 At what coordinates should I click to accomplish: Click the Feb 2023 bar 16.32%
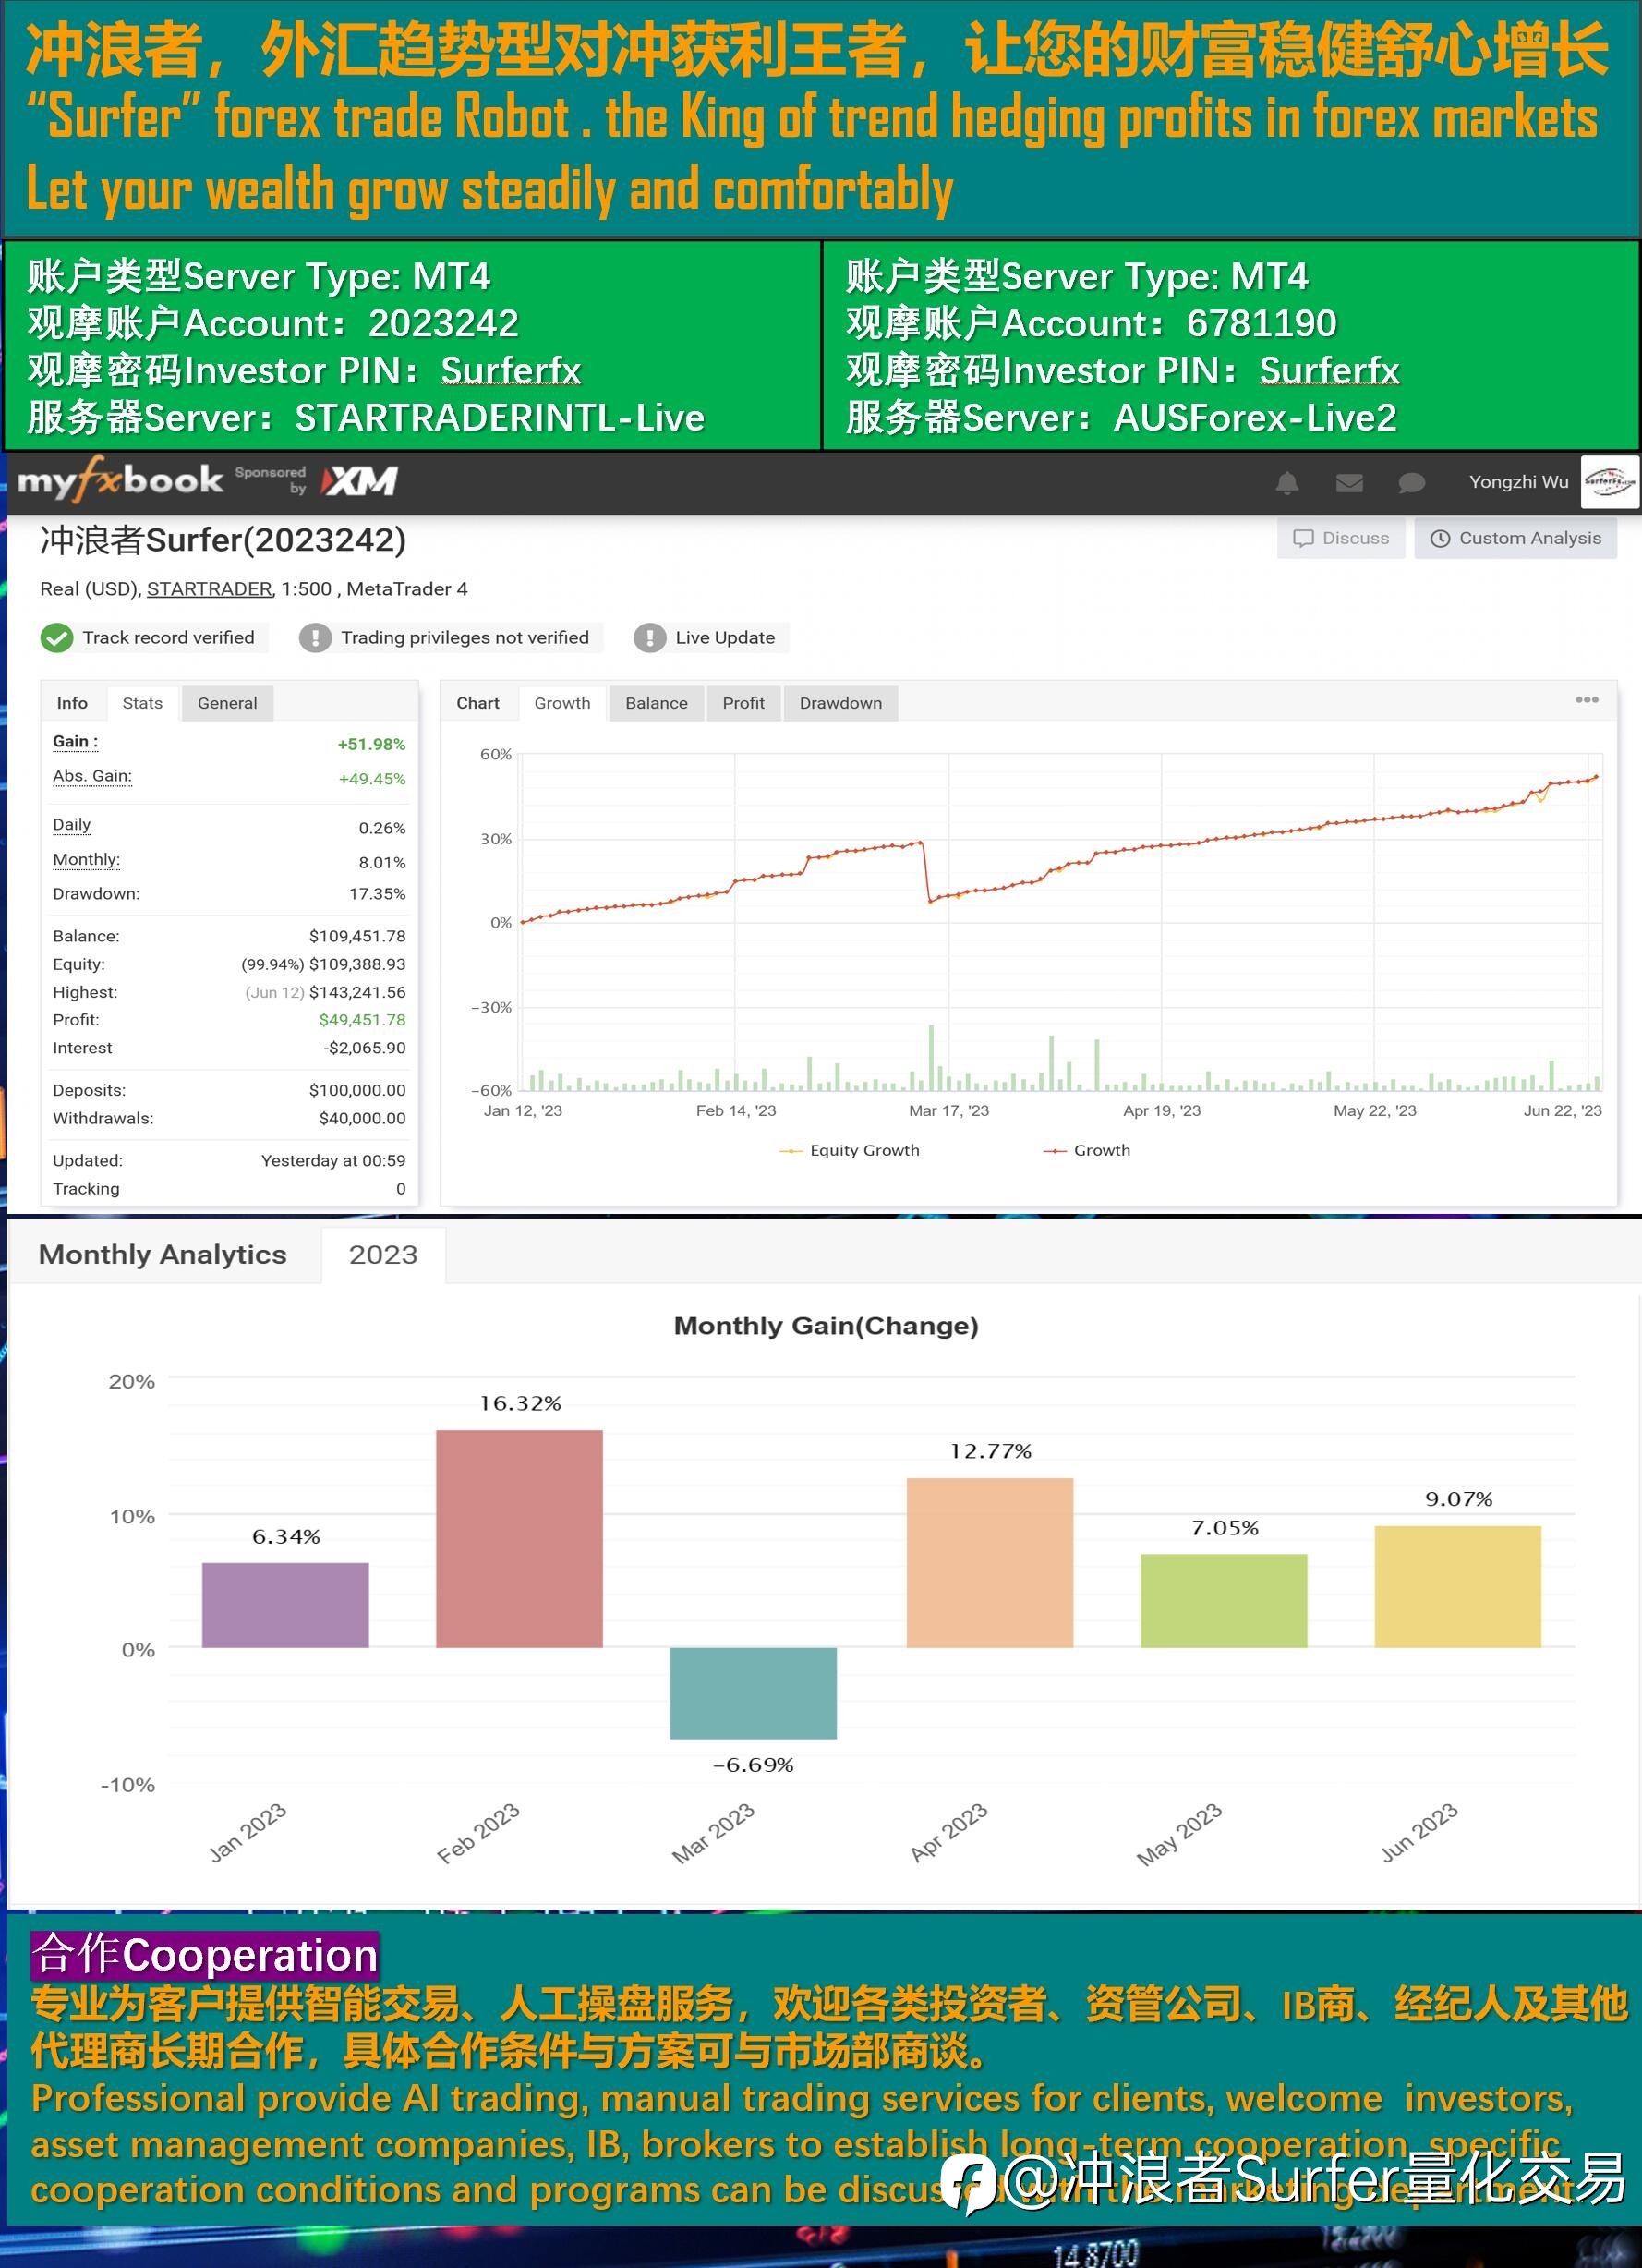coord(520,1538)
